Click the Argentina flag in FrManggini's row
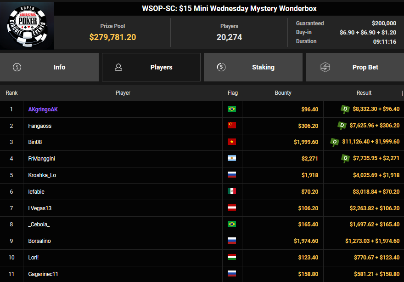This screenshot has width=404, height=282. (232, 159)
